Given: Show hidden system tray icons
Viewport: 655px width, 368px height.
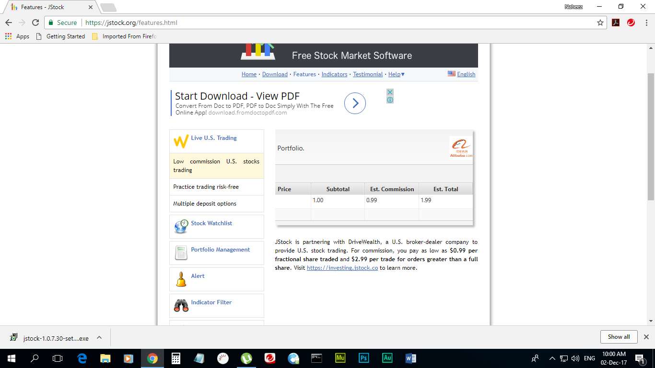Looking at the screenshot, I should [552, 358].
